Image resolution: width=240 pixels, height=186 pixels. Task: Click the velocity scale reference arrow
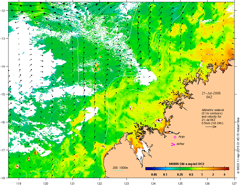tap(211, 127)
